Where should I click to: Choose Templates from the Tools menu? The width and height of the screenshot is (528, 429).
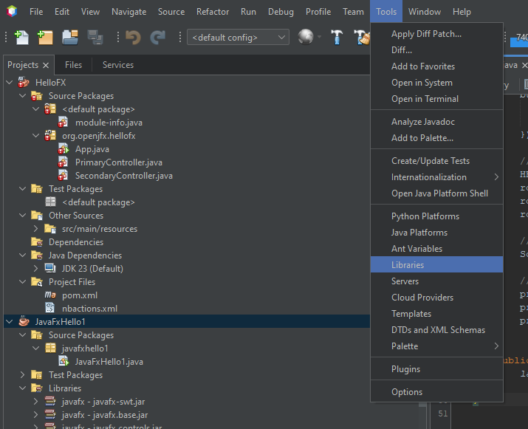(436, 314)
